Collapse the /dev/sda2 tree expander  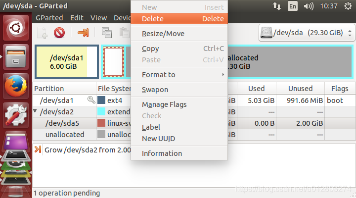coord(35,111)
